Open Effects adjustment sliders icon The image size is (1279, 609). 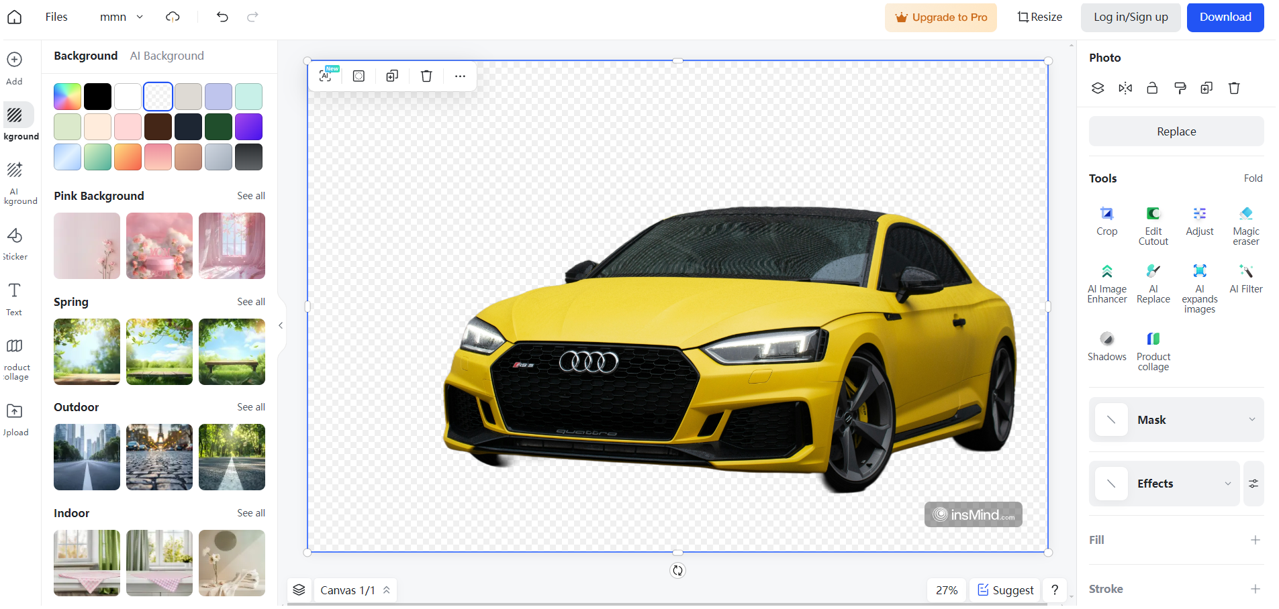pyautogui.click(x=1253, y=484)
